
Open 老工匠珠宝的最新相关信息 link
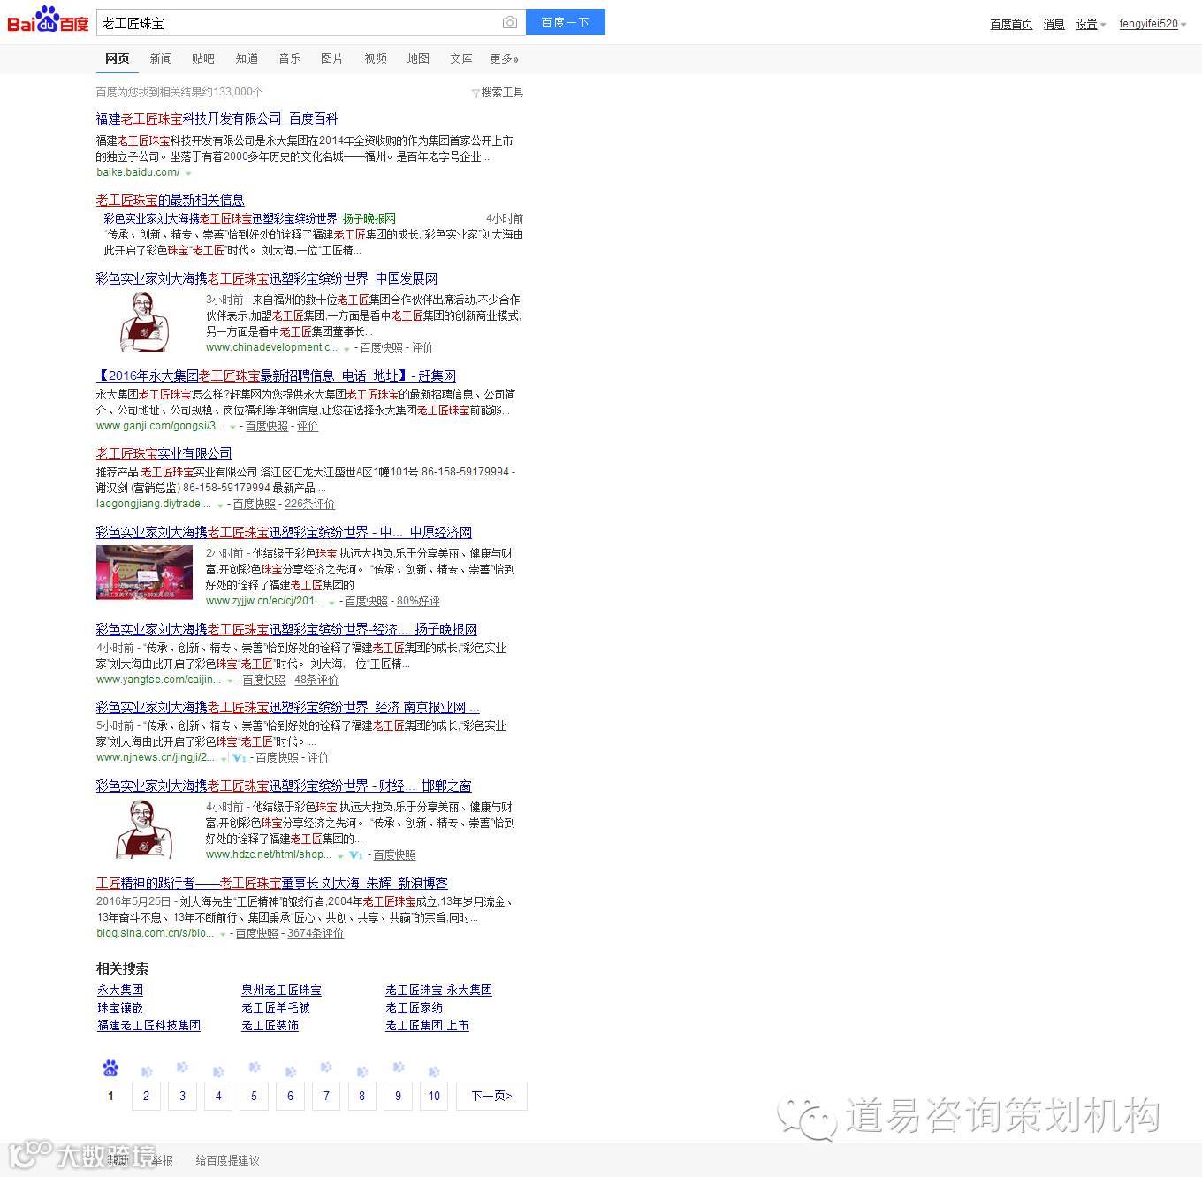tap(171, 201)
